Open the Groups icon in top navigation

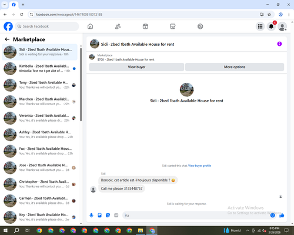point(200,26)
